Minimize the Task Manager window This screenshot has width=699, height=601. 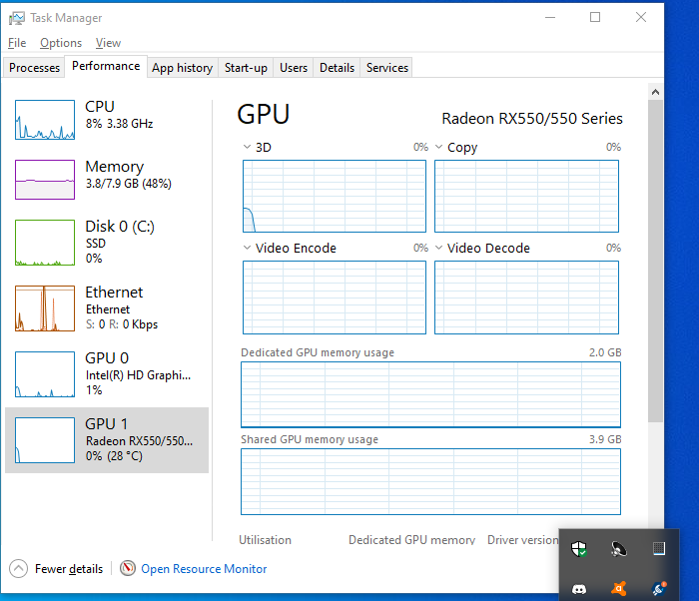(550, 17)
